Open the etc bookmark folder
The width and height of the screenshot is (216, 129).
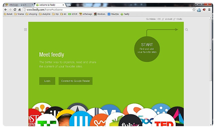(63, 14)
